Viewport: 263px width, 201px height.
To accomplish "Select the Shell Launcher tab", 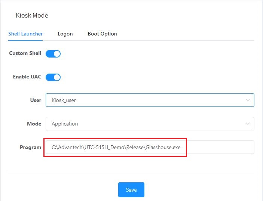I will point(25,34).
